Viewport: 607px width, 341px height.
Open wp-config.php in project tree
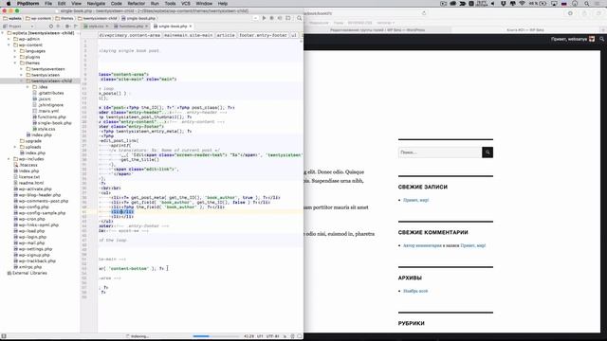click(34, 206)
